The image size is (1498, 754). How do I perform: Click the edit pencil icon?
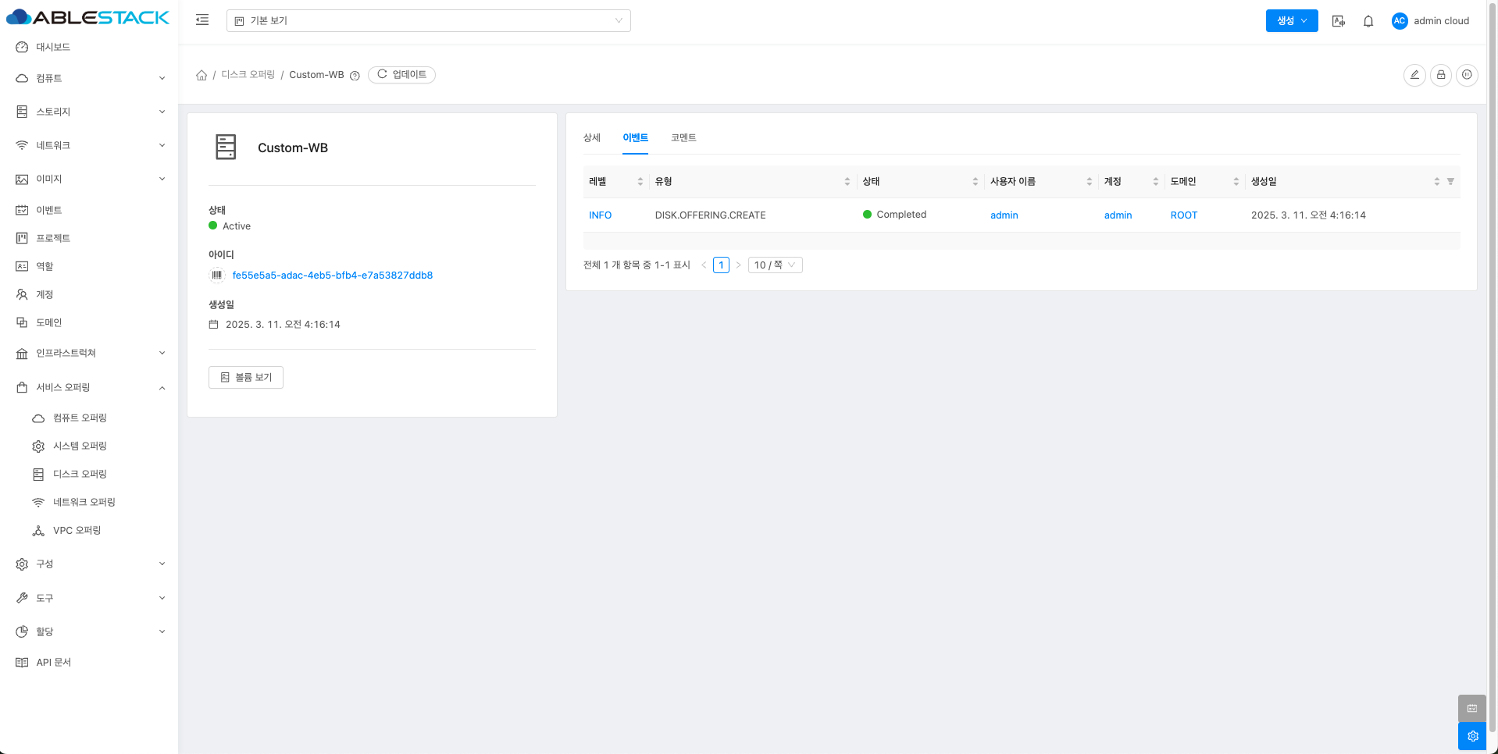pyautogui.click(x=1414, y=75)
